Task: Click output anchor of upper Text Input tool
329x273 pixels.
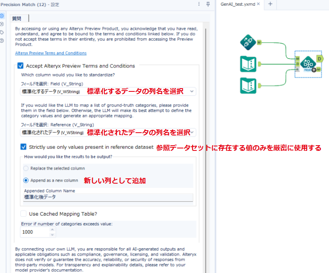Action: click(x=260, y=64)
